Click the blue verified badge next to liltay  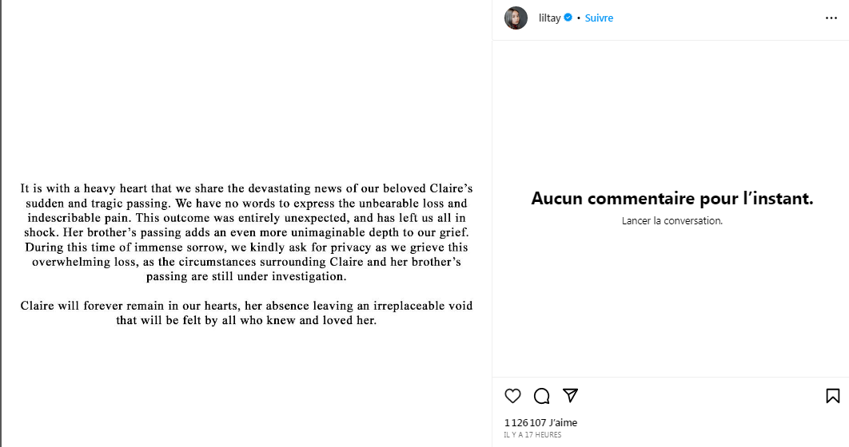(568, 18)
